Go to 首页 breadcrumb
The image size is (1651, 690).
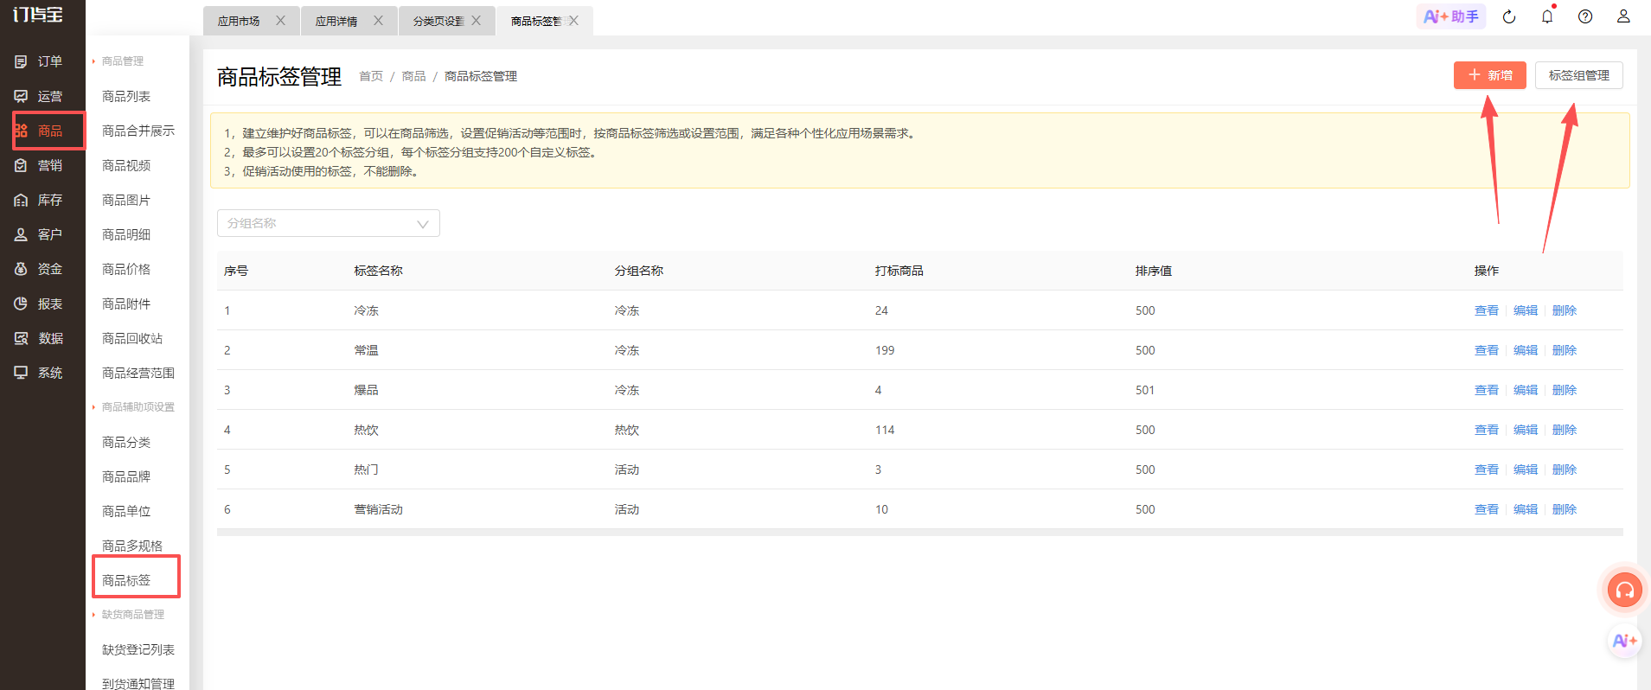click(x=371, y=76)
